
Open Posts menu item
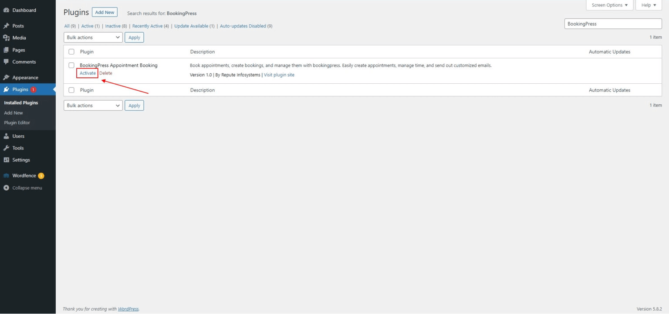point(18,26)
